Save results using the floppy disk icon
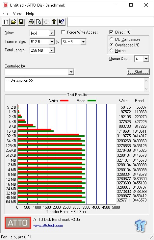Screen dimensions: 154x240 21,22
